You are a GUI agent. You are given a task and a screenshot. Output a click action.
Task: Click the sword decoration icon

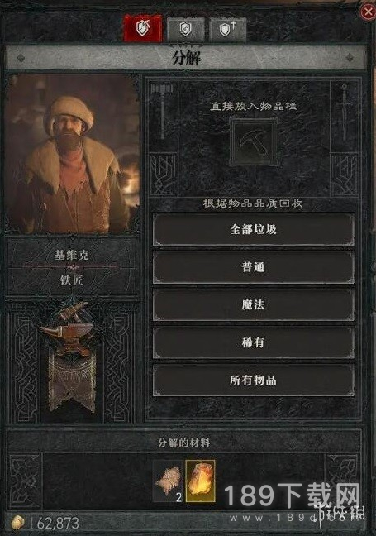point(345,111)
